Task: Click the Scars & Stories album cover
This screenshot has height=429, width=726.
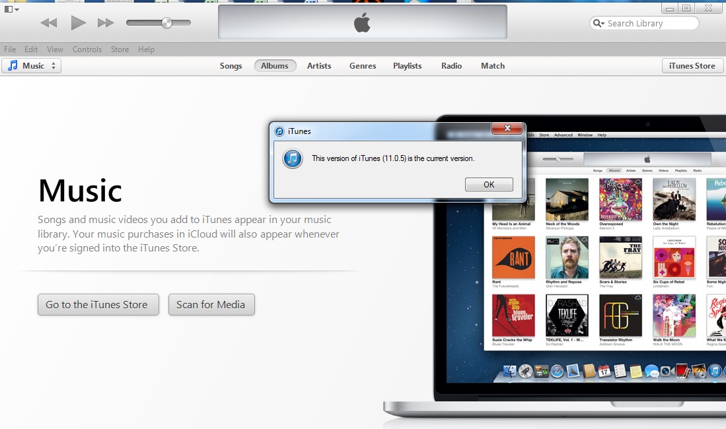Action: [x=620, y=258]
